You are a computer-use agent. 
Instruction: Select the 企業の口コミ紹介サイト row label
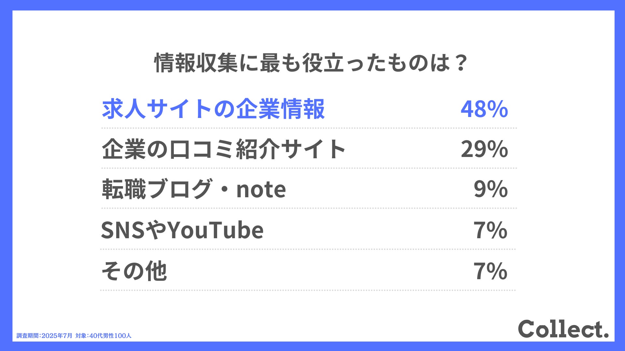[x=224, y=149]
